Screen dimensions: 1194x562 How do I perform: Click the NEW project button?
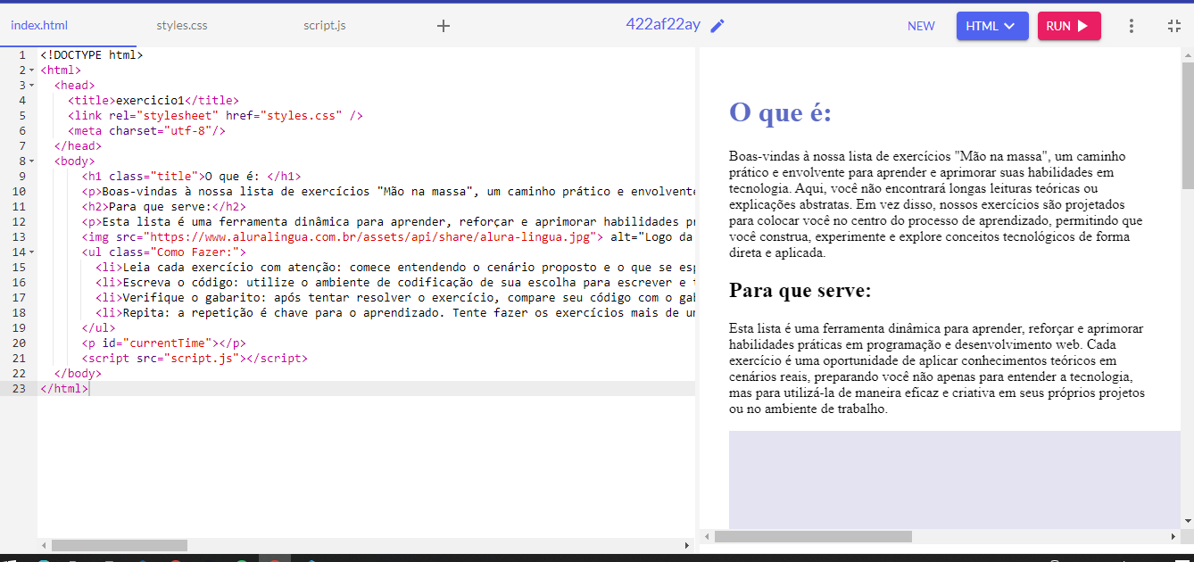coord(921,26)
